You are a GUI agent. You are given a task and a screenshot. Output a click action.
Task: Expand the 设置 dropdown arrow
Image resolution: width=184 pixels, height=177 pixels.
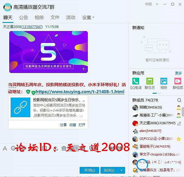click(93, 17)
